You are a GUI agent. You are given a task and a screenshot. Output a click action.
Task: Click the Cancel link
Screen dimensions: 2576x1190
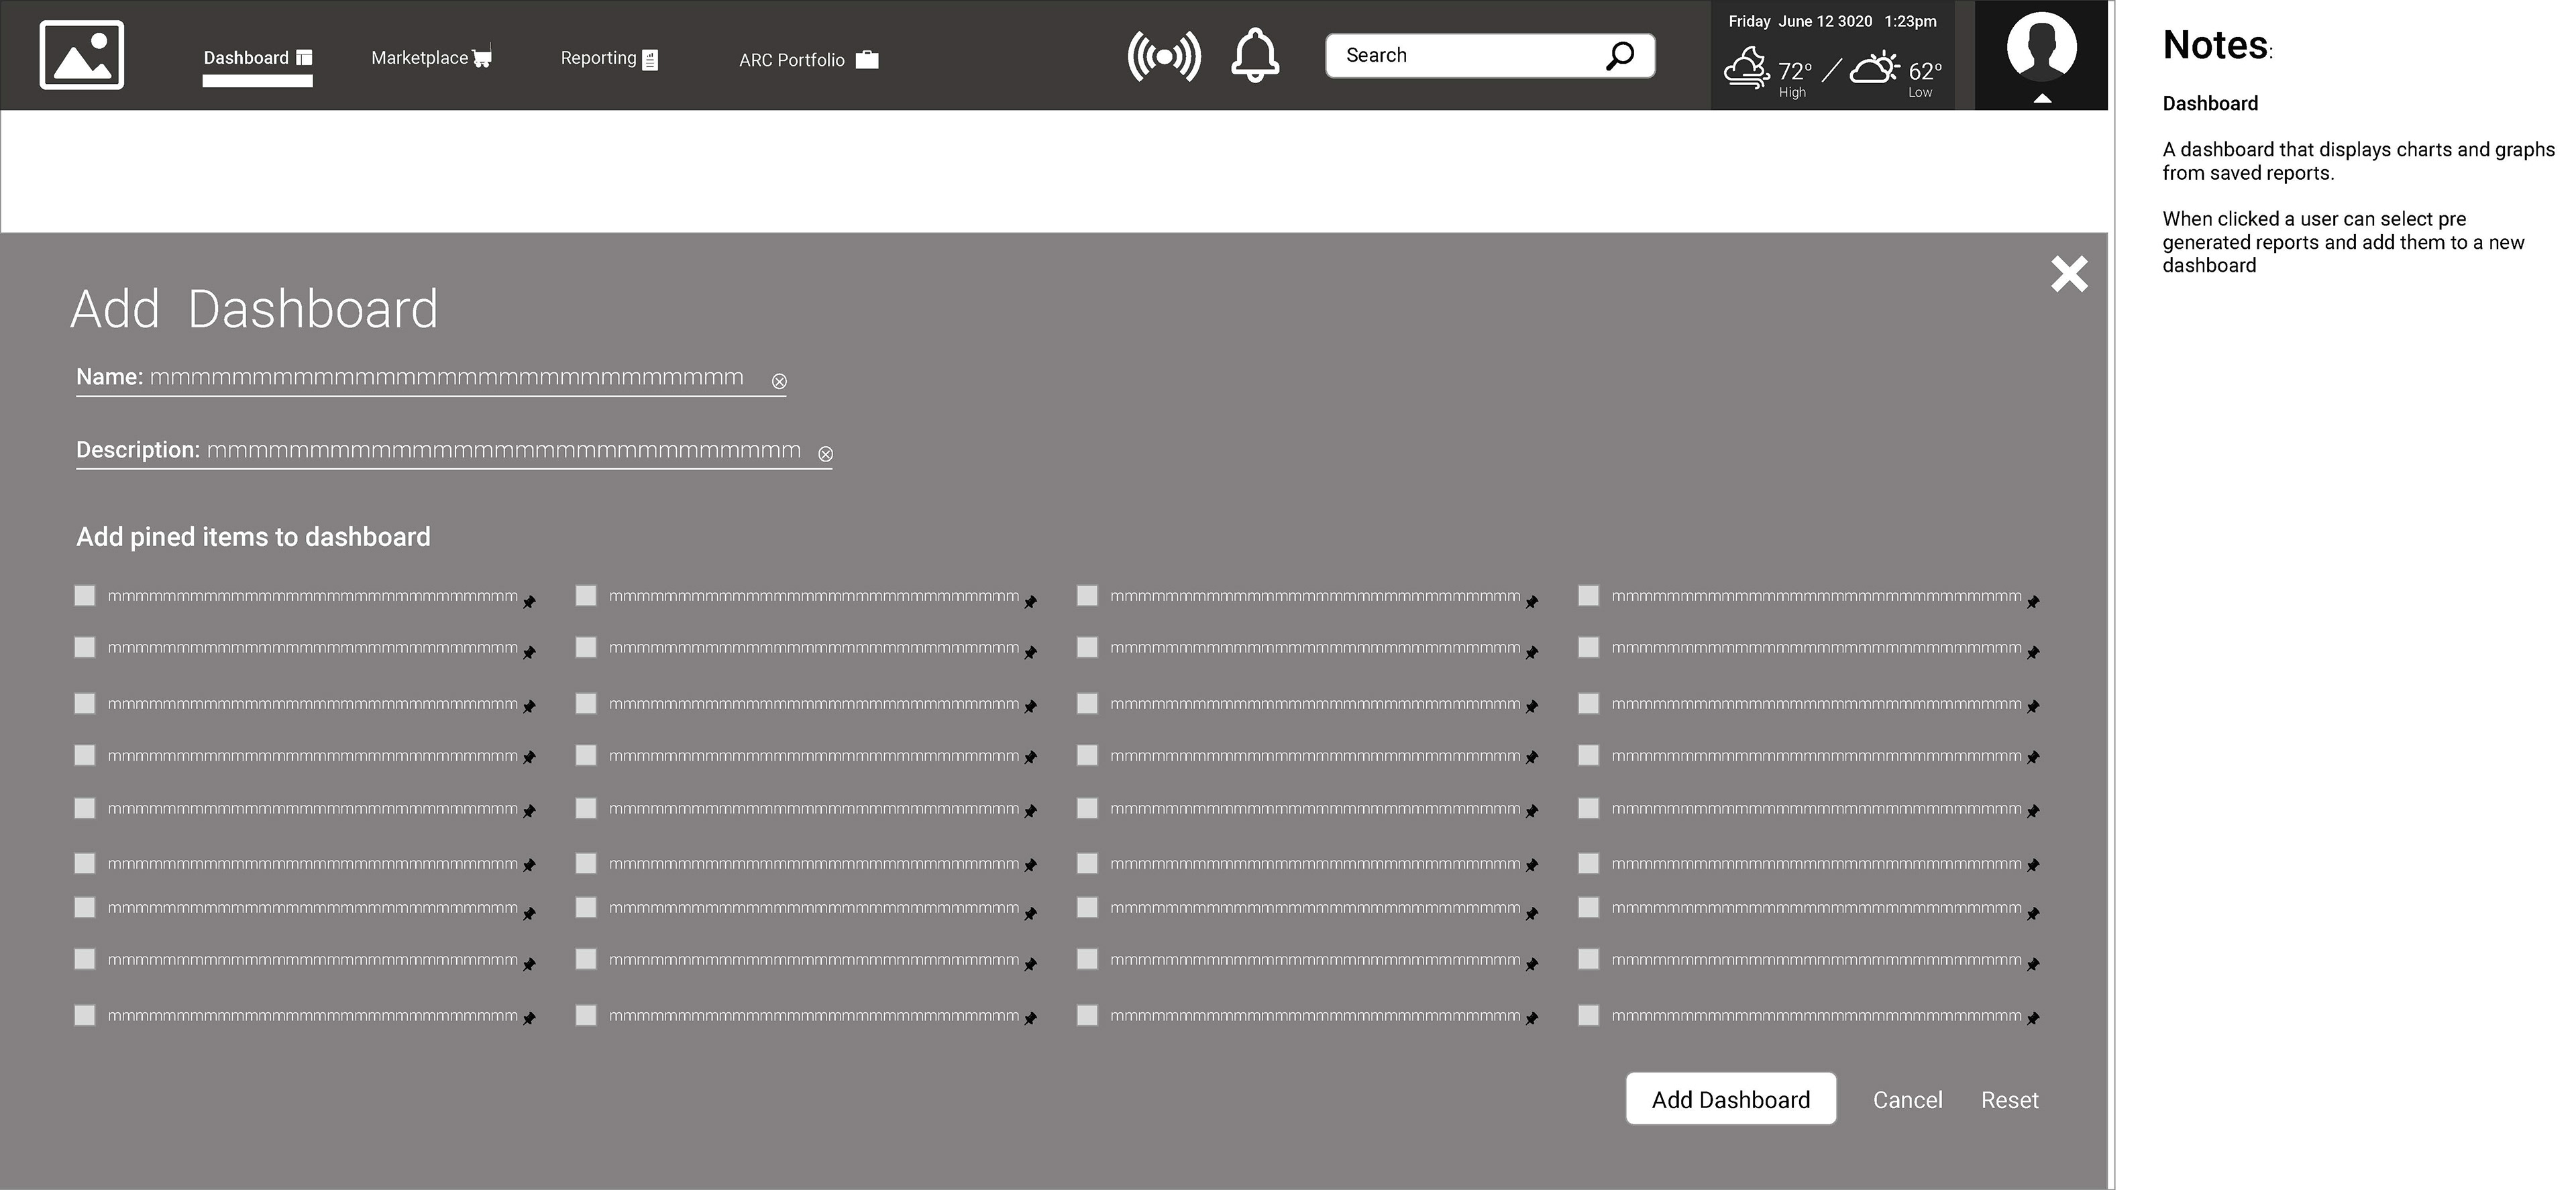point(1907,1100)
